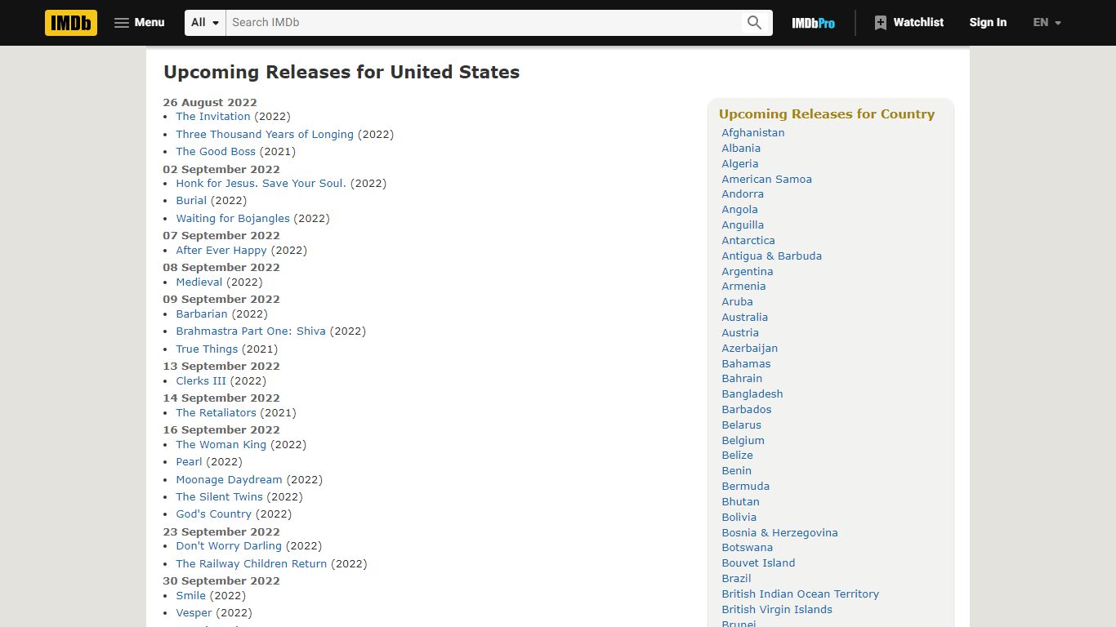Image resolution: width=1116 pixels, height=627 pixels.
Task: Select Bahamas country link
Action: [746, 364]
